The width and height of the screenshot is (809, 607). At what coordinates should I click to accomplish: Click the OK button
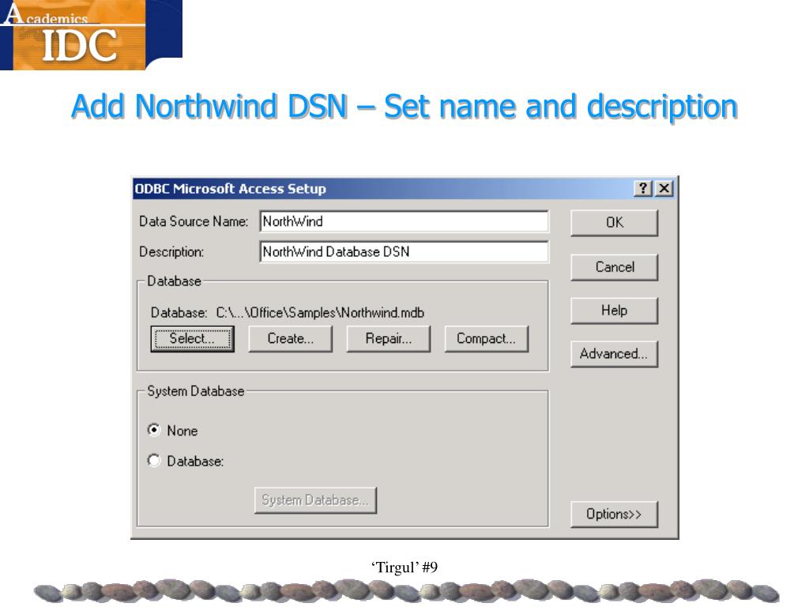pyautogui.click(x=614, y=223)
